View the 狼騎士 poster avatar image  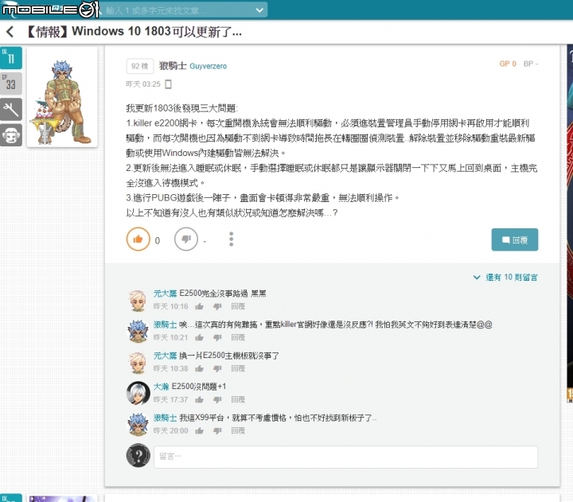(62, 97)
